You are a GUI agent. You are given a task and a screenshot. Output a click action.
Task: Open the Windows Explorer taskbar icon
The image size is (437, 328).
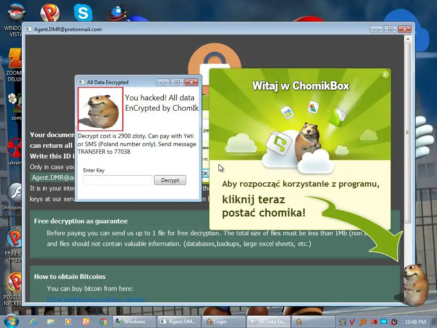coord(51,322)
